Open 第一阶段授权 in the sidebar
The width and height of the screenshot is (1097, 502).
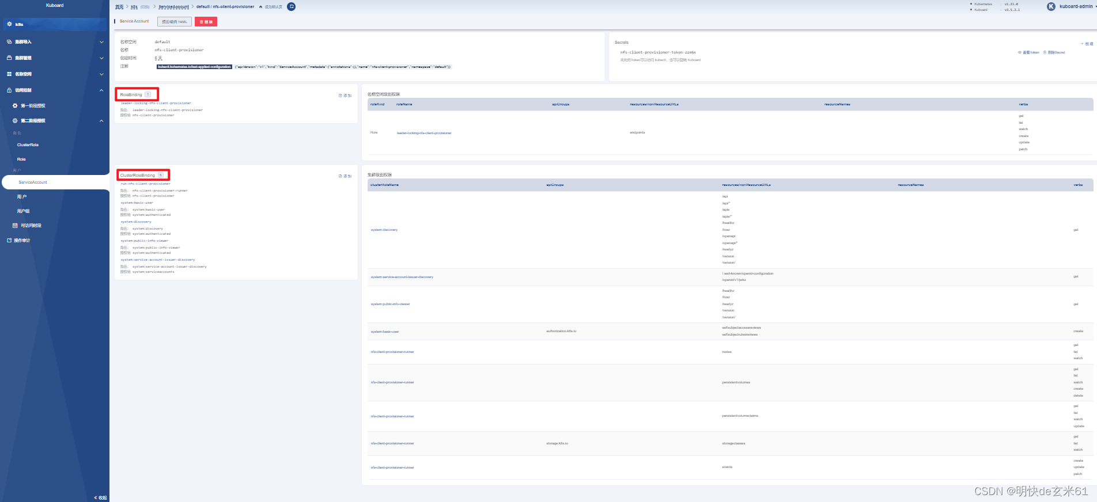tap(33, 106)
